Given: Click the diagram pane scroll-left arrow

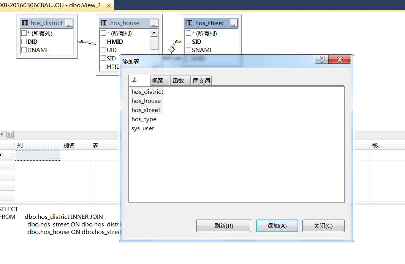Looking at the screenshot, I should pyautogui.click(x=2, y=134).
